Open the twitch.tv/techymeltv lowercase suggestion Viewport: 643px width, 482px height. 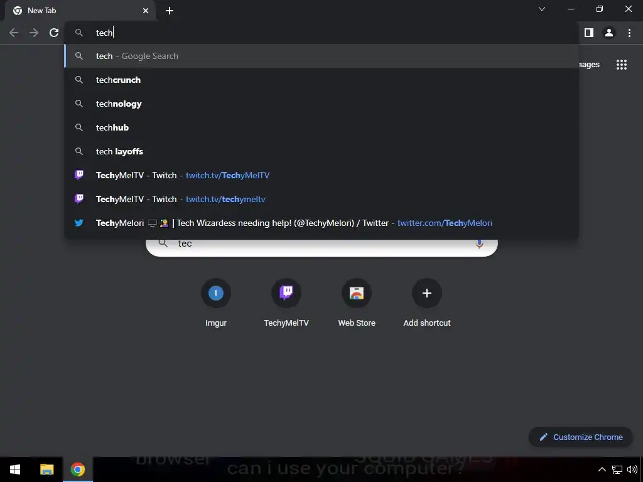point(321,199)
